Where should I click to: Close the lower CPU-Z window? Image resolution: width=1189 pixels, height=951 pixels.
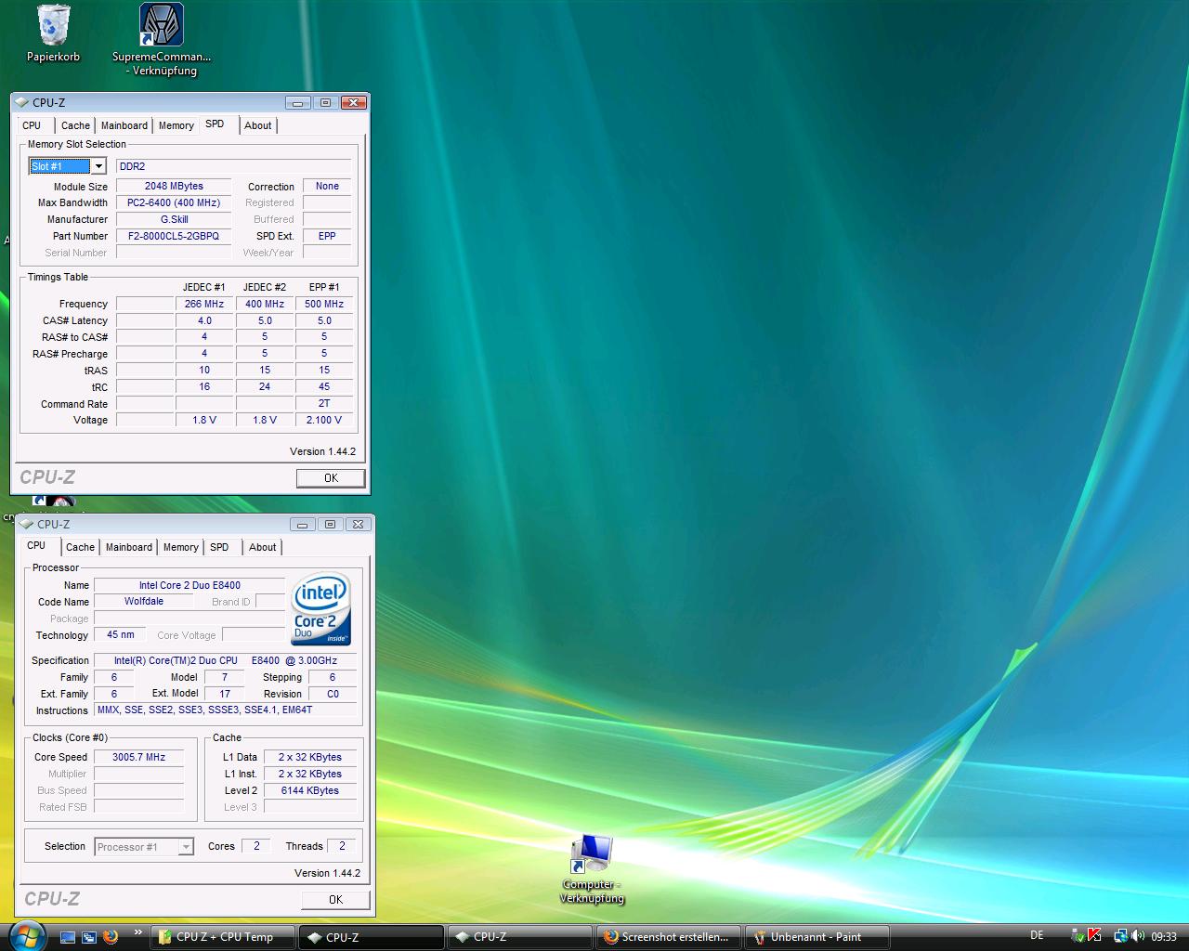(x=358, y=524)
